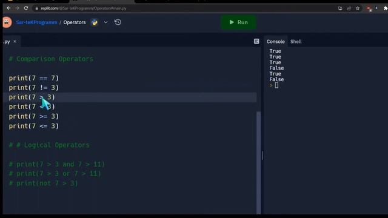The width and height of the screenshot is (388, 218).
Task: Switch to the Console tab
Action: click(275, 42)
